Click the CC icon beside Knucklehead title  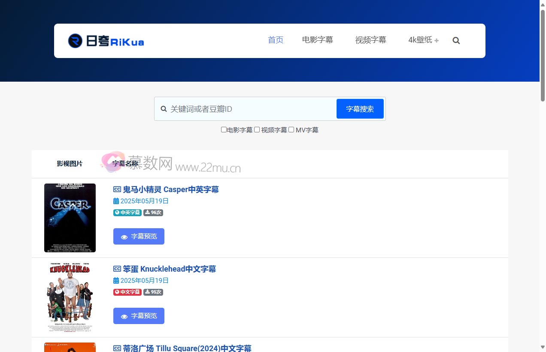(117, 269)
